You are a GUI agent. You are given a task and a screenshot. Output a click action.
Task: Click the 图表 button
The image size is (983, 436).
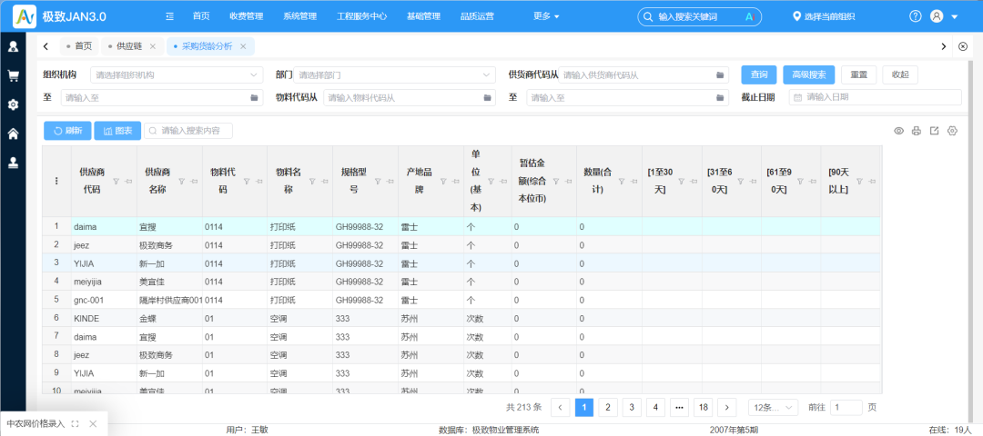coord(117,131)
